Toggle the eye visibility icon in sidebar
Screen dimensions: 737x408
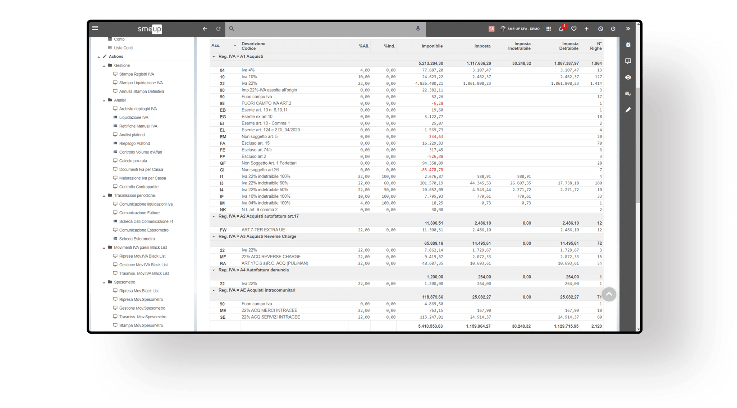[x=628, y=78]
